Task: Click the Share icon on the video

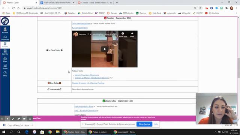Action: click(132, 34)
